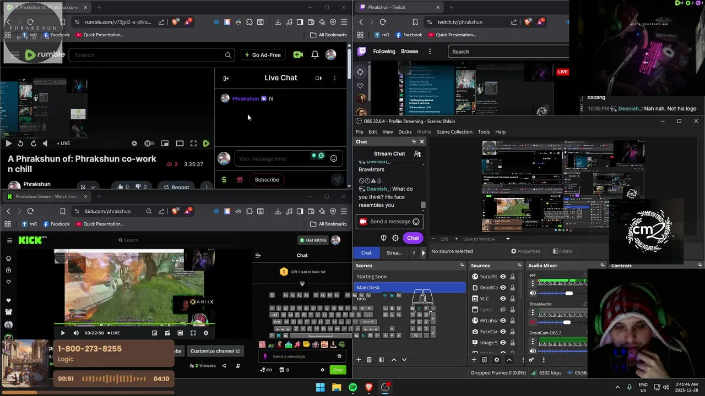Hide the DroidCa source
The width and height of the screenshot is (705, 396).
coord(503,288)
